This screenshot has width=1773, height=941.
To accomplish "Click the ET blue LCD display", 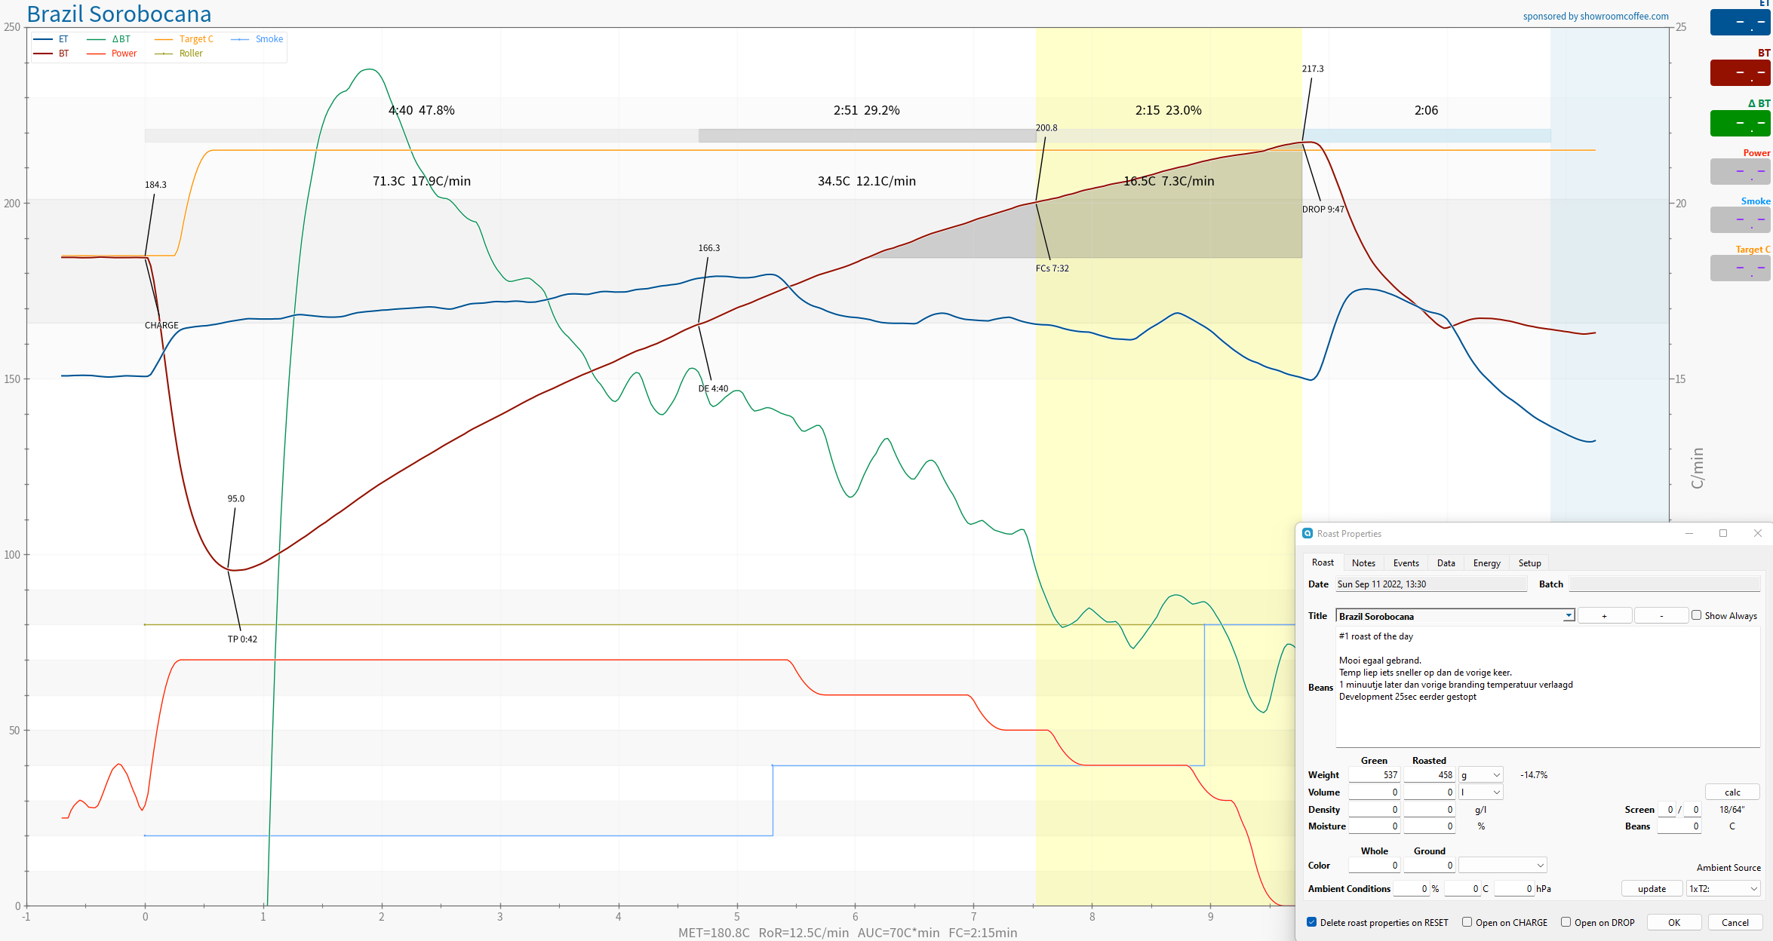I will (x=1740, y=23).
